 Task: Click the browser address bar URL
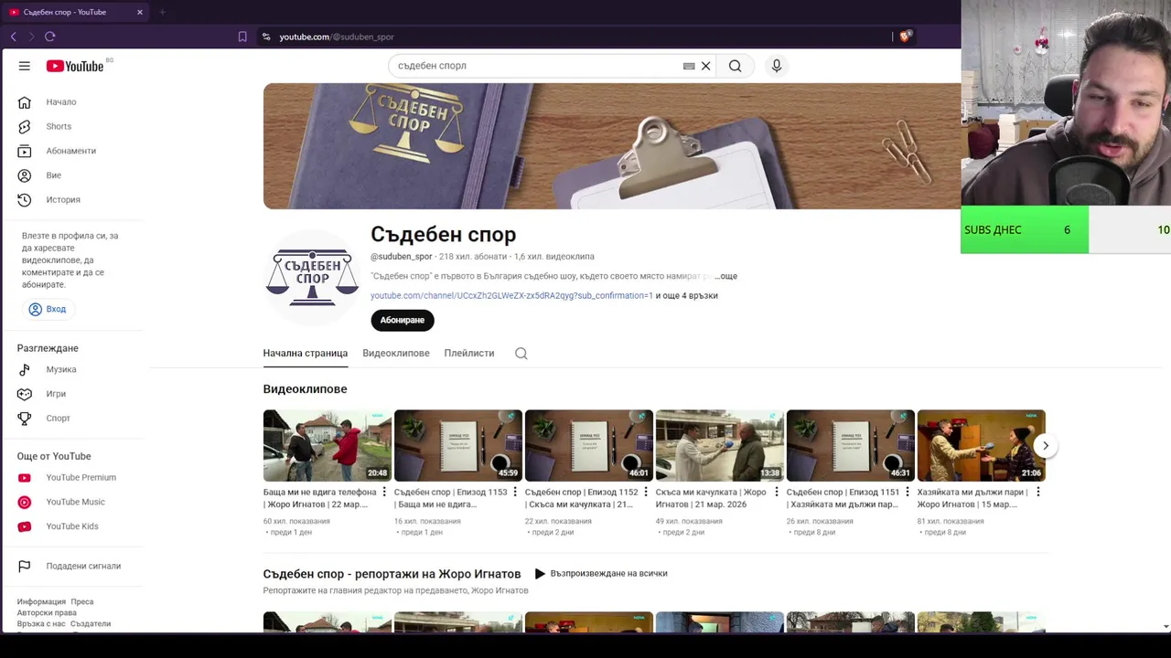tap(336, 37)
